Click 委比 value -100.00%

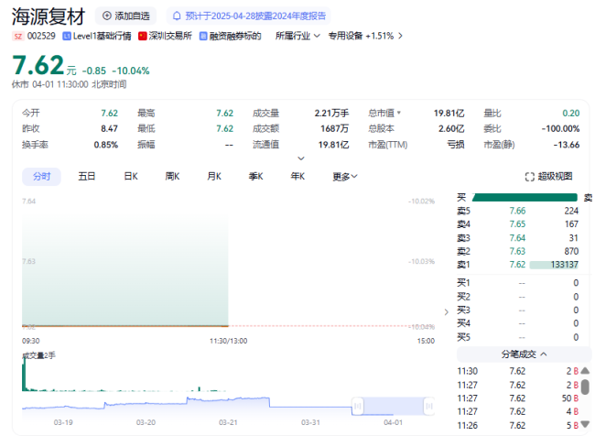560,129
